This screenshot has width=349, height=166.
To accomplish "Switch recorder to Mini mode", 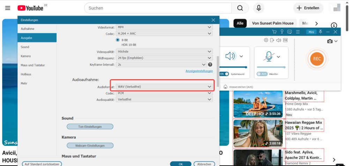I will coord(311,32).
